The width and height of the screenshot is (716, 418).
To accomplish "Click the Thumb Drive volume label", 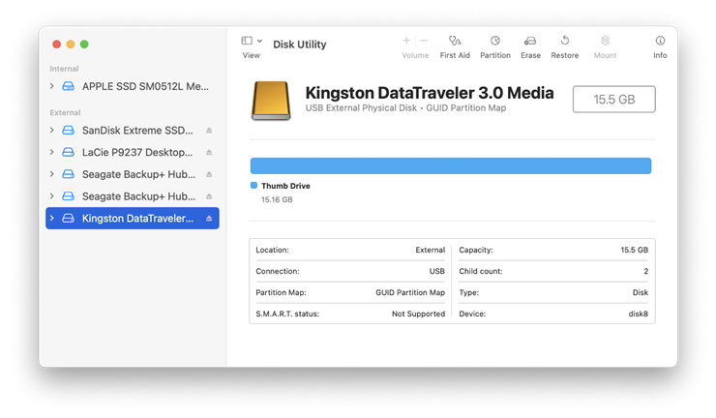I will (285, 186).
